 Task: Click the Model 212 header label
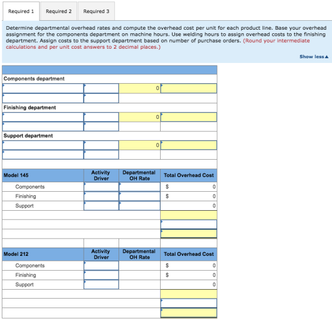point(16,254)
